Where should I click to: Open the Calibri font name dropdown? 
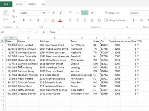tap(41, 13)
